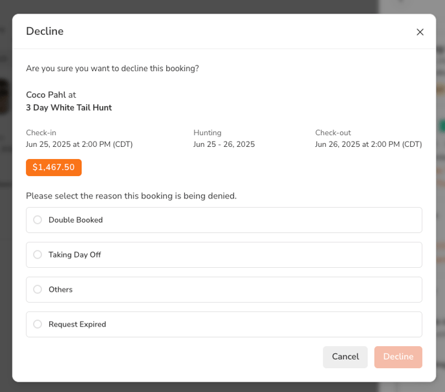This screenshot has height=392, width=445.
Task: Click the Cancel button
Action: (345, 357)
